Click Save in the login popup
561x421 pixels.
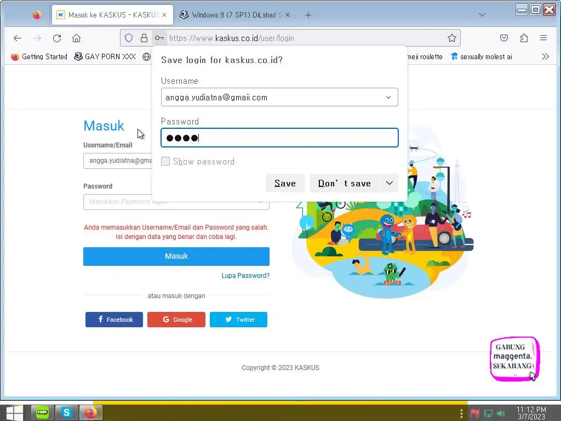(285, 183)
